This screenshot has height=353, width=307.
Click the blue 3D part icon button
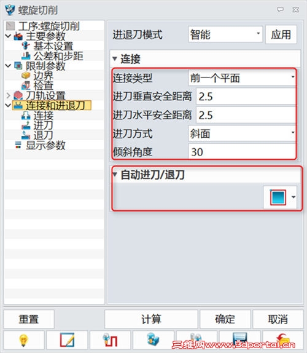coord(153,341)
